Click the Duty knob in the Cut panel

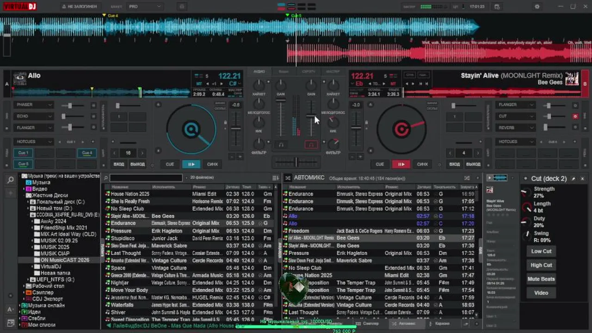point(527,222)
